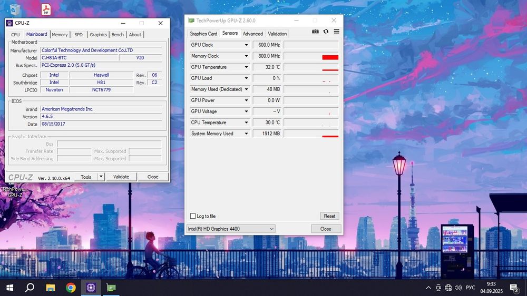Click the GPU-Z title bar app icon
This screenshot has width=527, height=296.
(x=191, y=21)
